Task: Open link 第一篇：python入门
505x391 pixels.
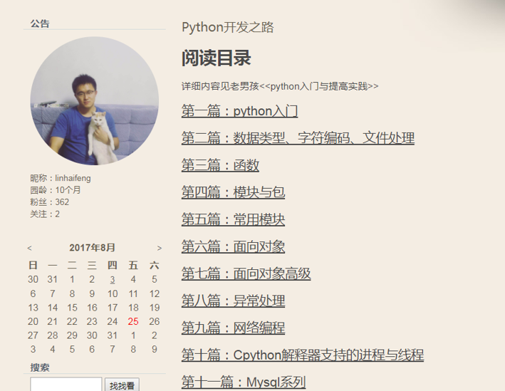Action: [239, 111]
